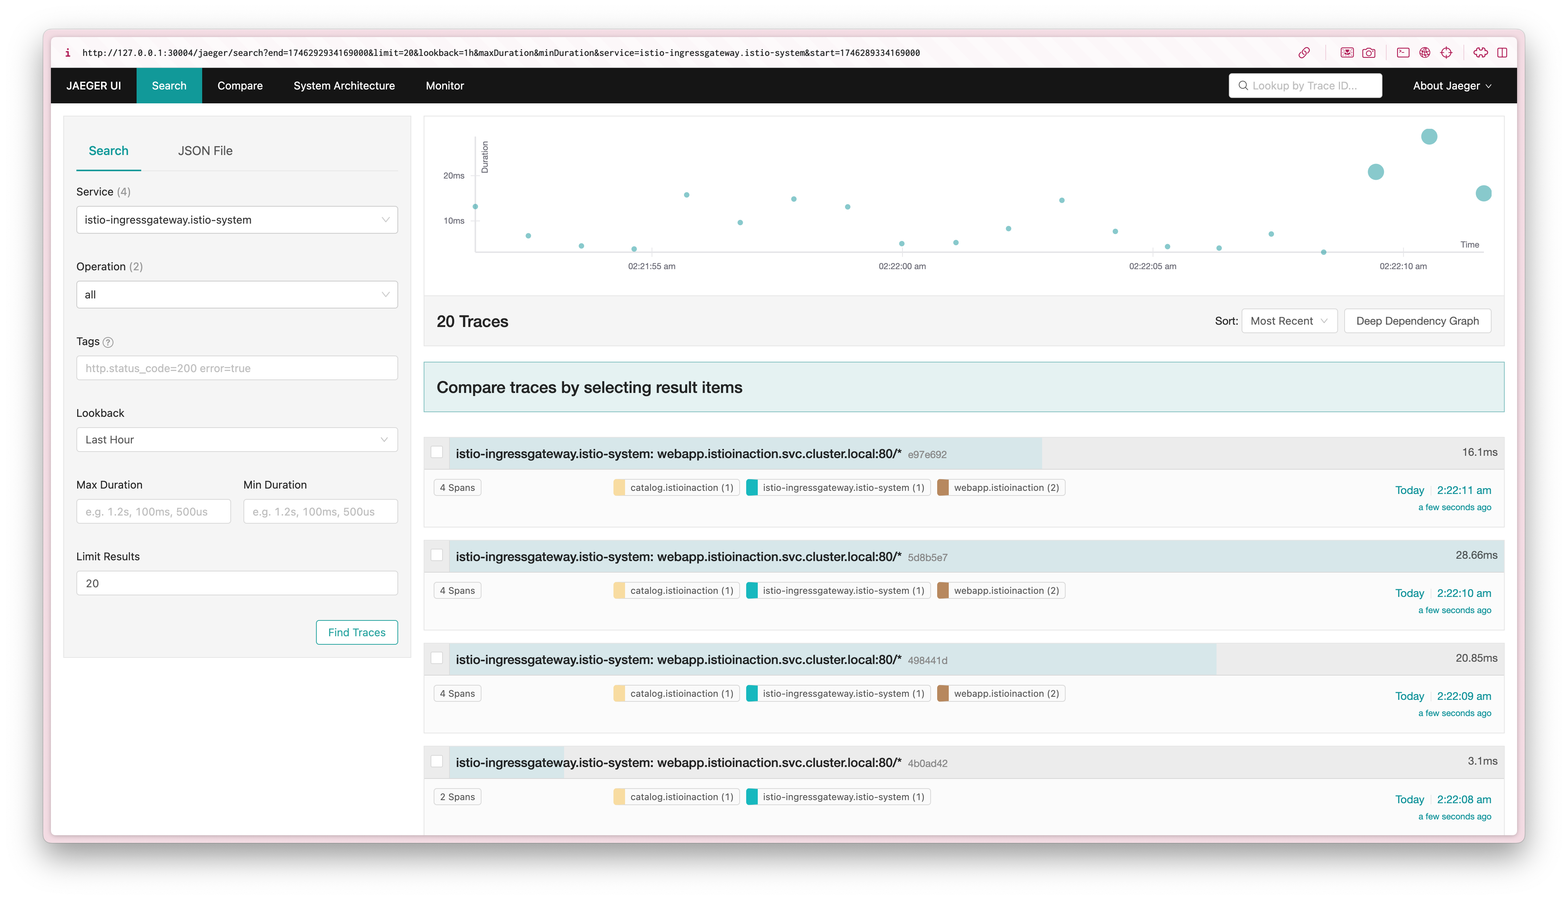Viewport: 1568px width, 900px height.
Task: Open the extensions puzzle icon
Action: click(1480, 52)
